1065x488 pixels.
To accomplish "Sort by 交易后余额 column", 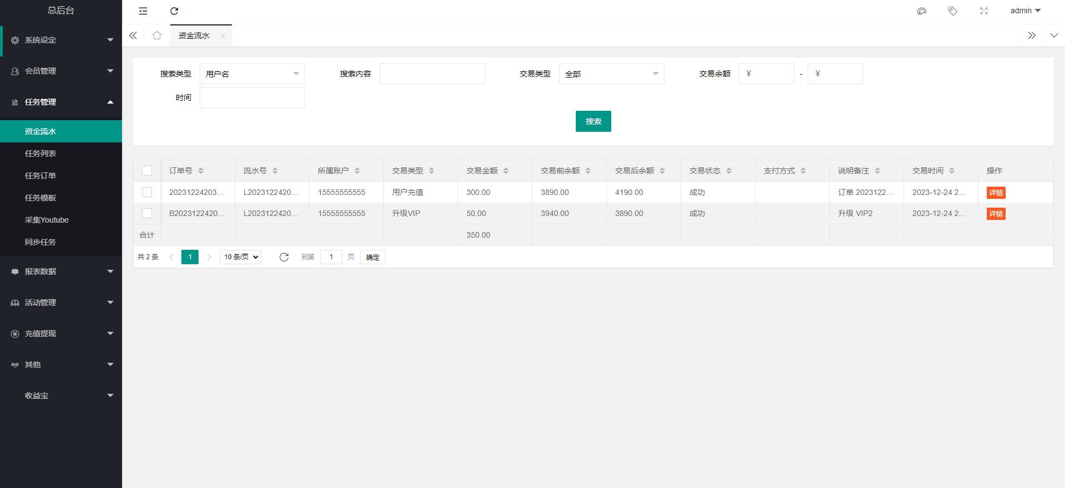I will 662,171.
